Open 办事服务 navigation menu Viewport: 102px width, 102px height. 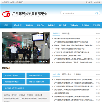(52, 25)
